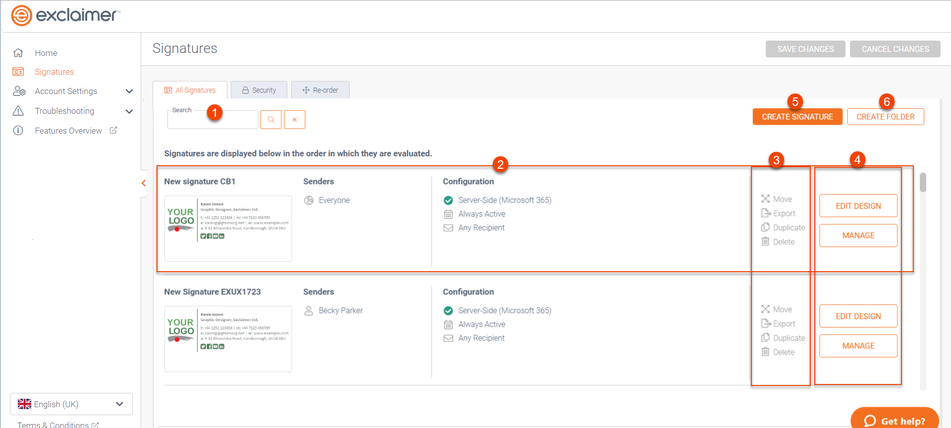Click the Create Folder button

[x=885, y=117]
